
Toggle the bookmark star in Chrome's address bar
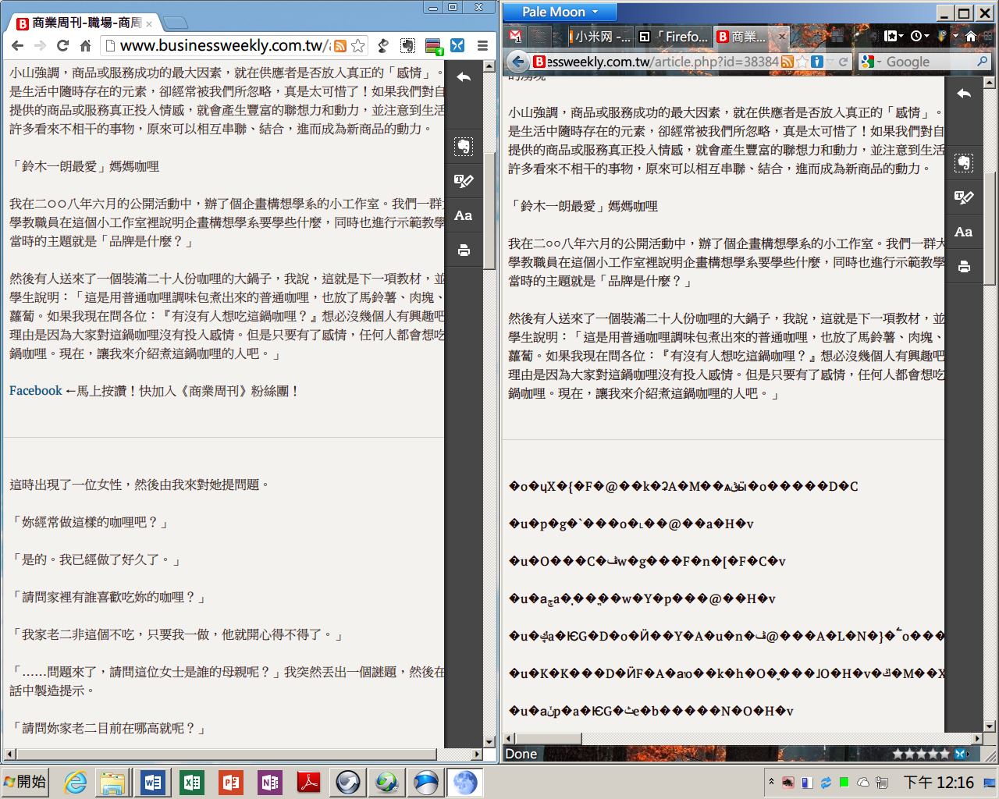click(x=358, y=46)
